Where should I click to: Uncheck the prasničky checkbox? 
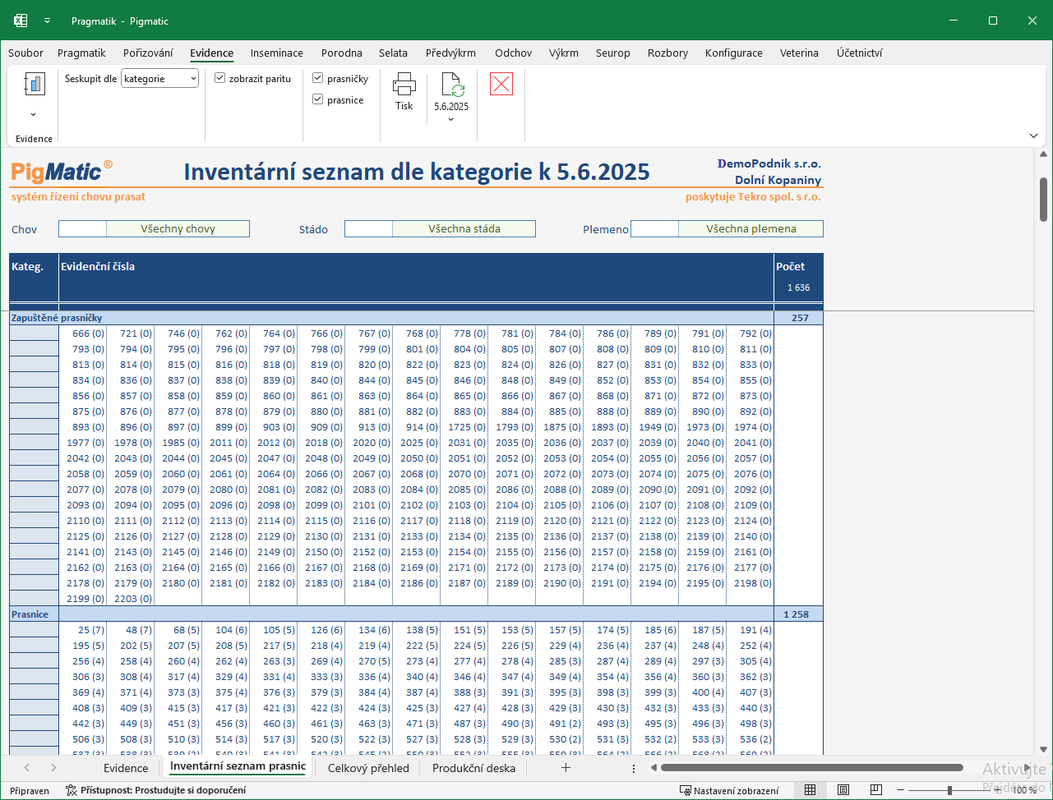pos(318,79)
